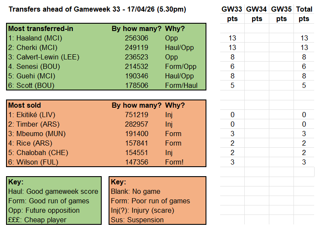Screen dimensions: 315x230
Task: Select the GW35 pts column header
Action: tap(281, 14)
